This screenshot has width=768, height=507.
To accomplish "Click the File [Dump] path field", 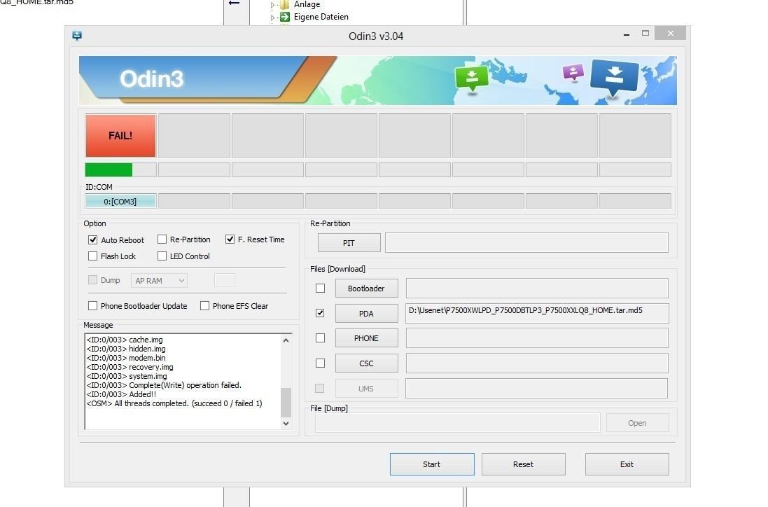I will 457,423.
